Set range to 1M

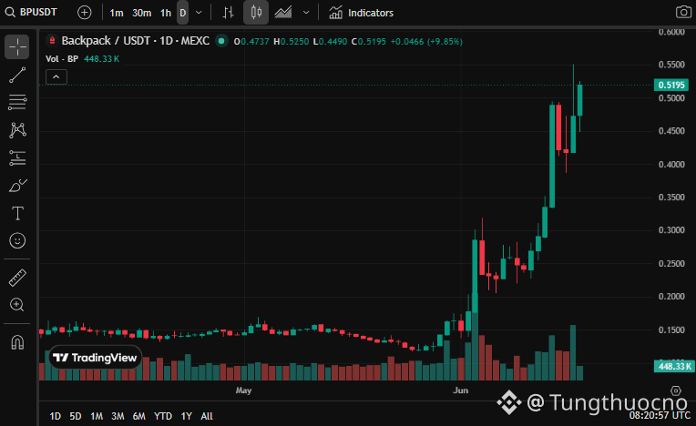(97, 416)
